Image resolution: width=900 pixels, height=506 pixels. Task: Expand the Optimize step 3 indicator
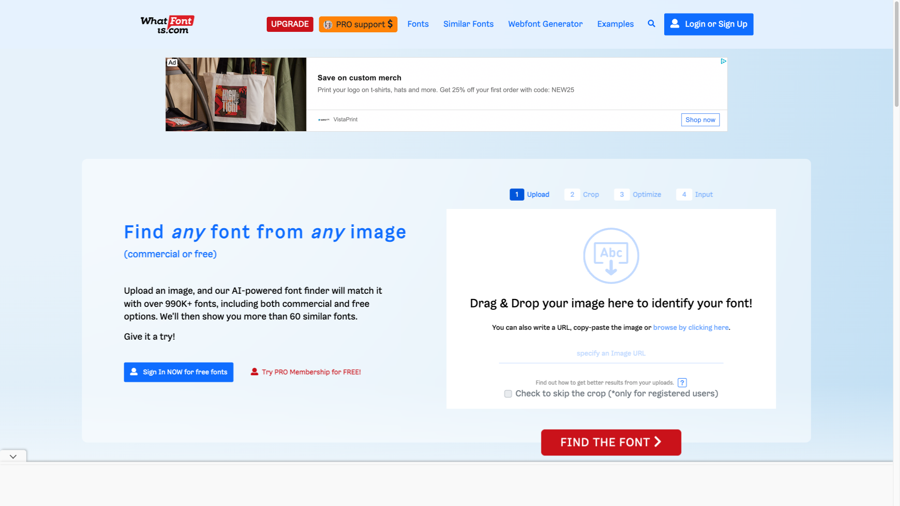pyautogui.click(x=622, y=194)
